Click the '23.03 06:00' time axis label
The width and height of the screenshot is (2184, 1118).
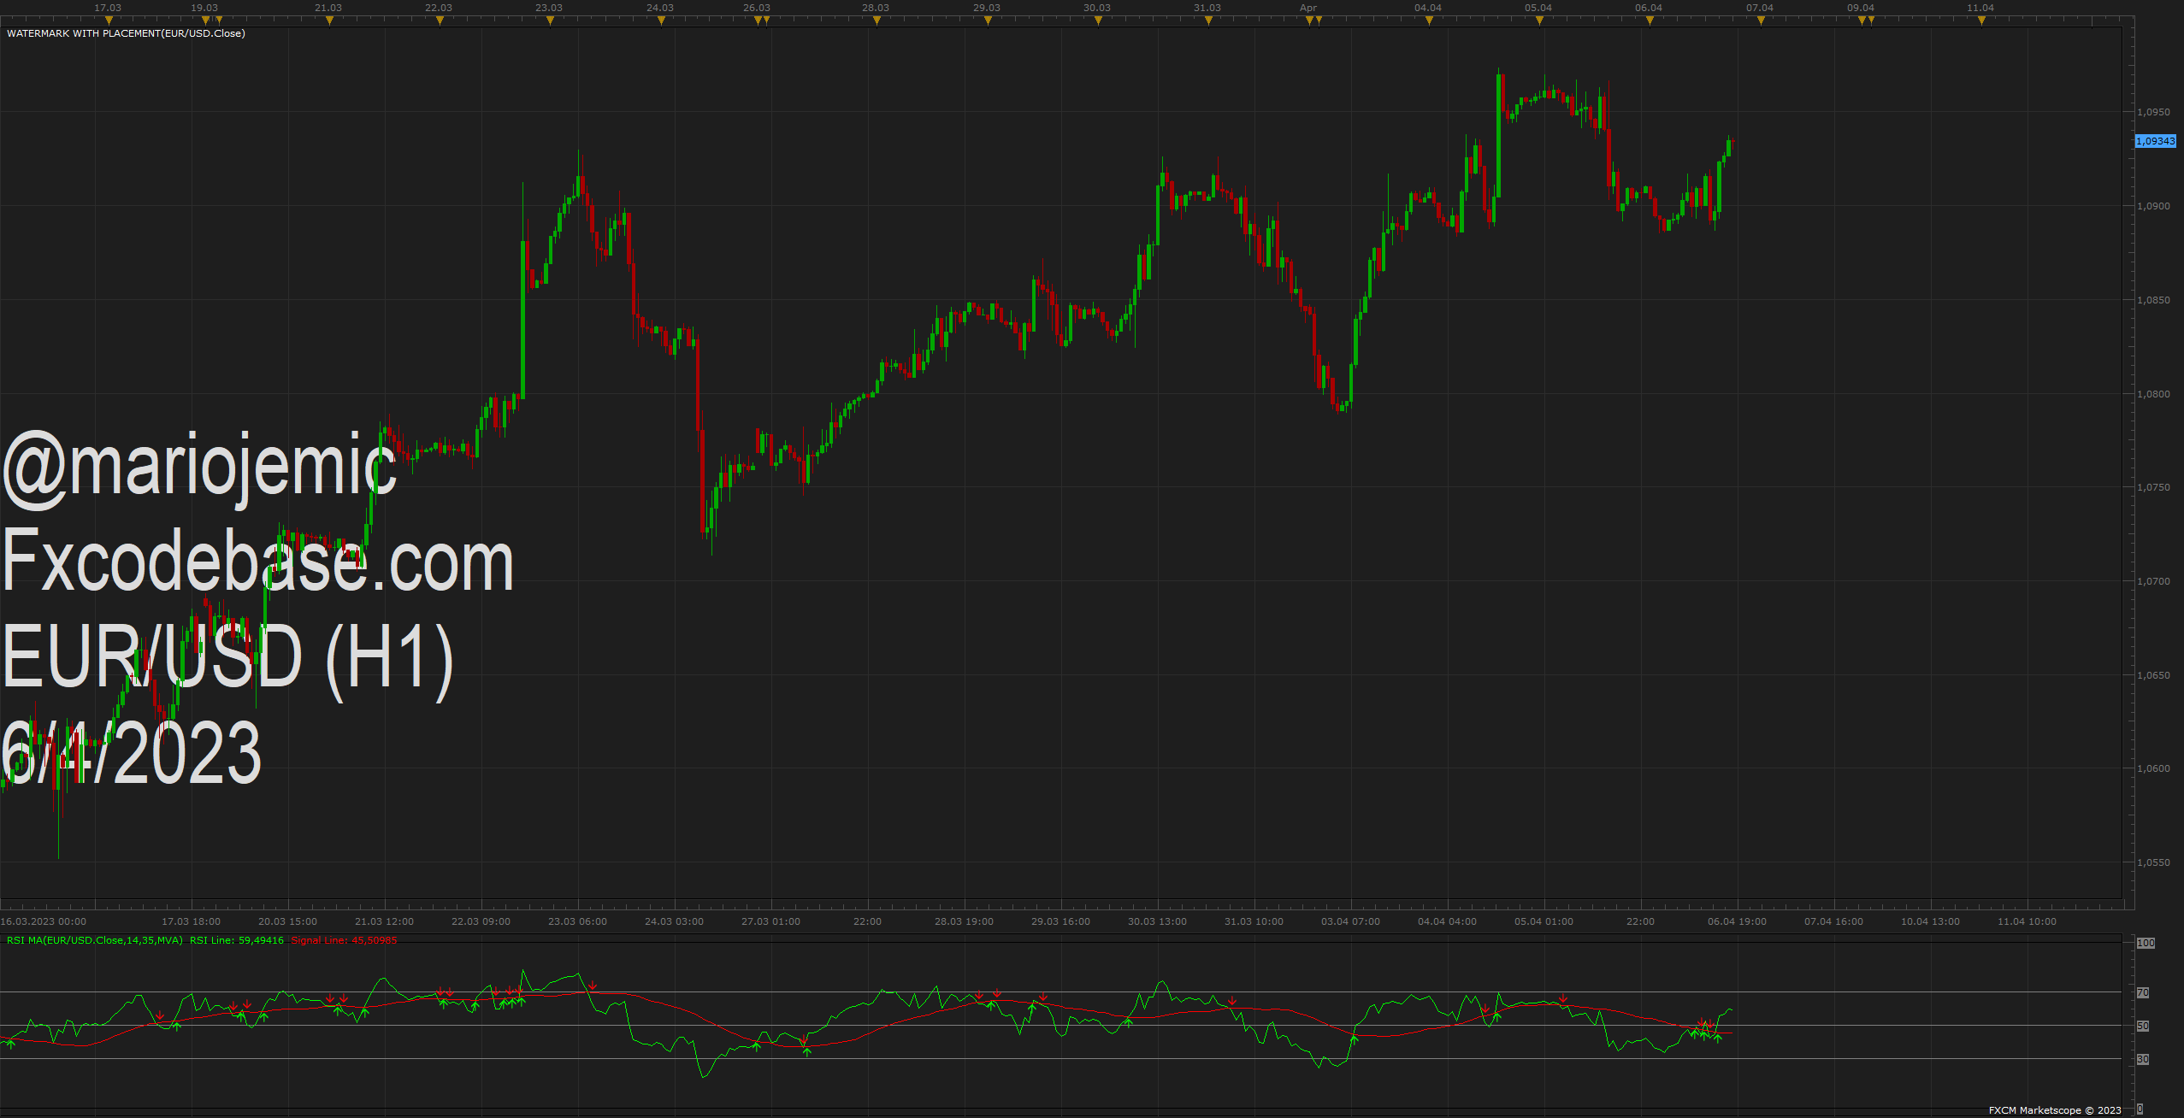[578, 921]
